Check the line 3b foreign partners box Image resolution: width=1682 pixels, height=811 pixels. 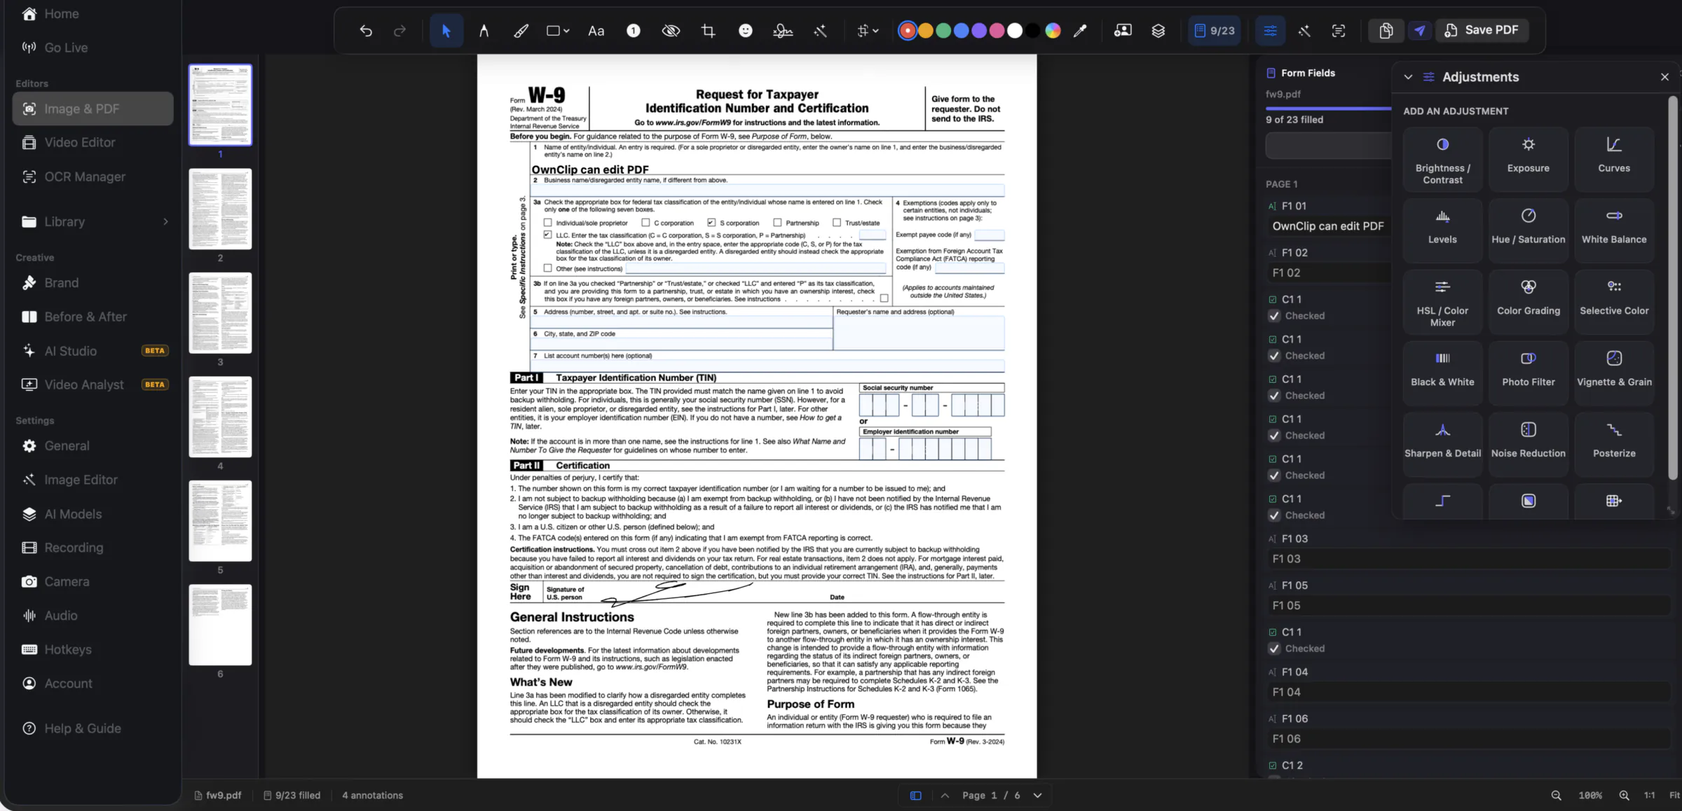coord(884,298)
